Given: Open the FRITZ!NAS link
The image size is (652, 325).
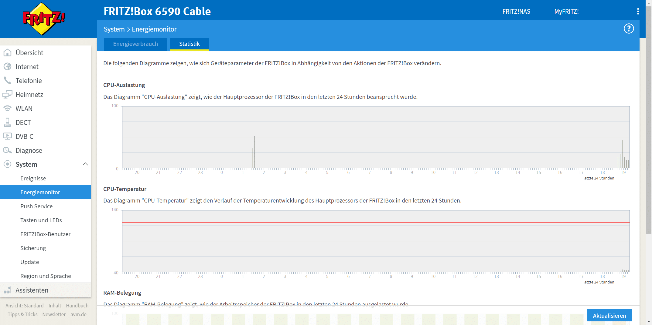Looking at the screenshot, I should 516,12.
